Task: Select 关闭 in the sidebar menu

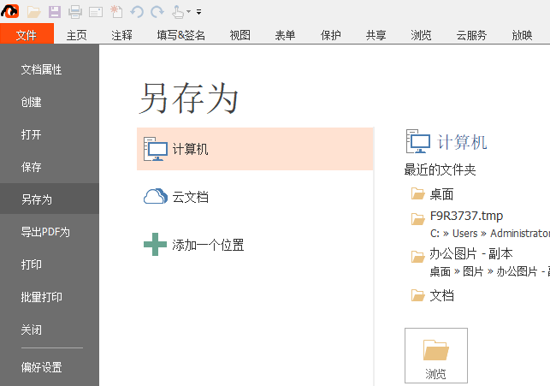Action: coord(50,330)
